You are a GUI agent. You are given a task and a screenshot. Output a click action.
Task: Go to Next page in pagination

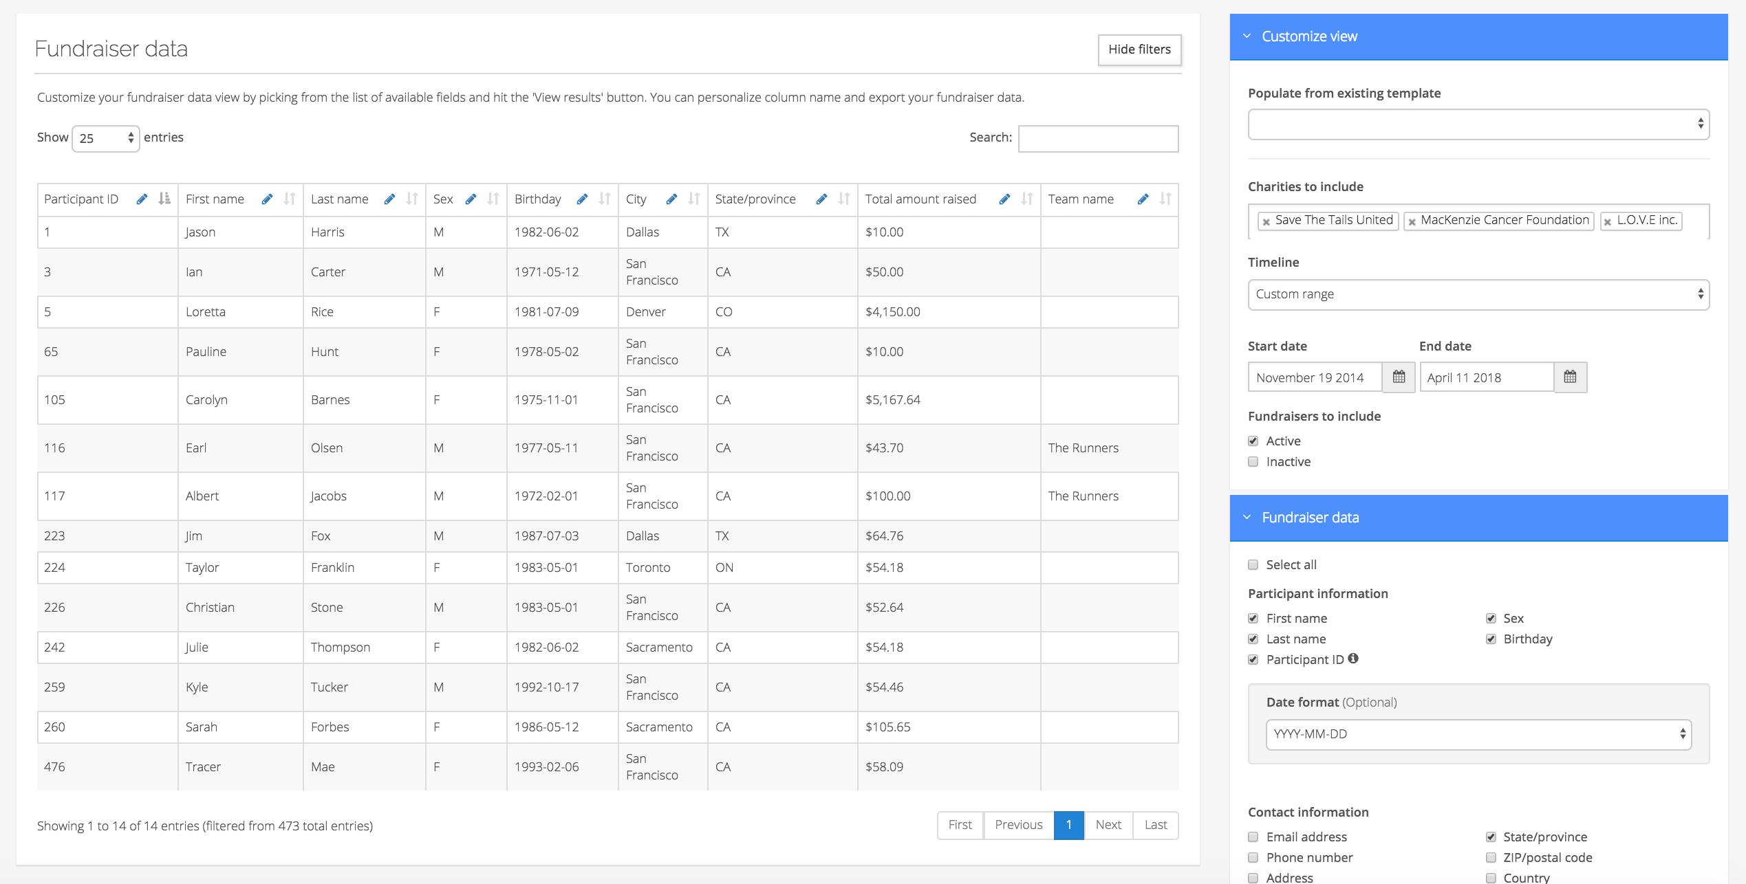coord(1108,825)
